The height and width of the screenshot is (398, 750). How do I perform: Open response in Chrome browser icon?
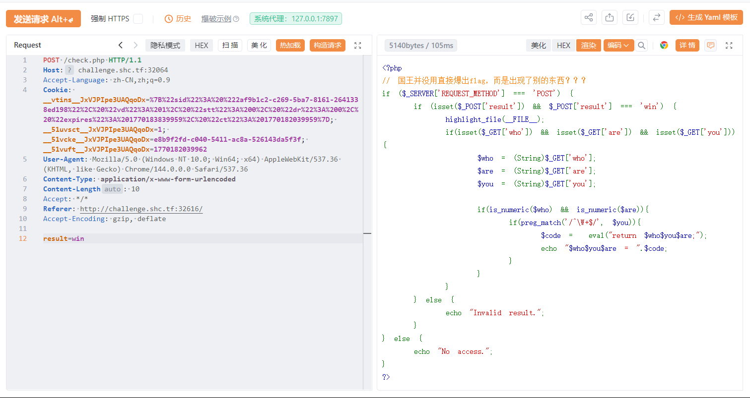coord(664,46)
